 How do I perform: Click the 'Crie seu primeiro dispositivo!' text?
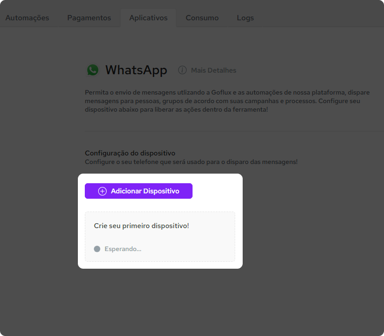click(x=141, y=225)
